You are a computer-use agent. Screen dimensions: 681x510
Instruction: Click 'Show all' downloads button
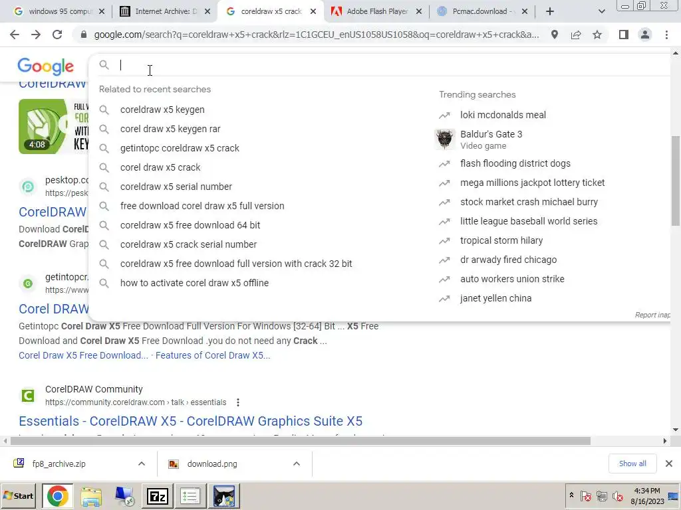(x=632, y=464)
